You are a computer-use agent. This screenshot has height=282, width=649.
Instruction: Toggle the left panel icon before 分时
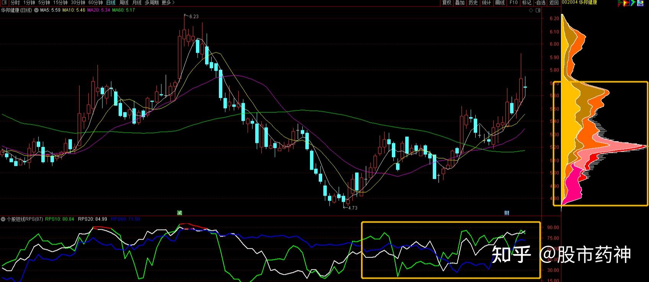point(5,3)
